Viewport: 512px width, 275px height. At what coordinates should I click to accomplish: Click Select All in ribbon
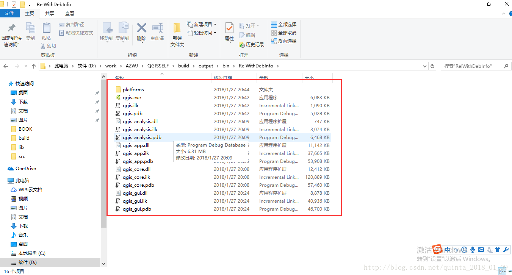click(284, 25)
